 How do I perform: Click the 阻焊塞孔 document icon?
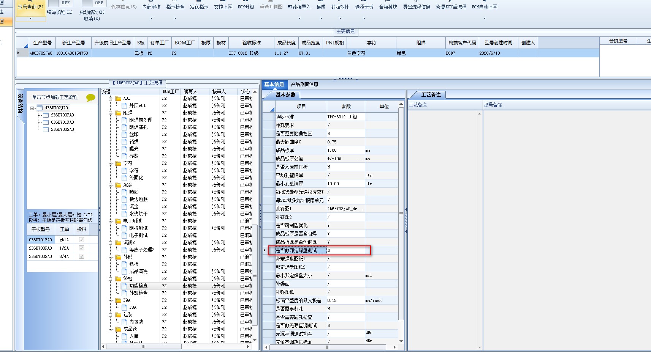point(124,127)
